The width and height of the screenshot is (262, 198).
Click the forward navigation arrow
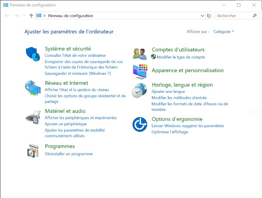click(17, 16)
